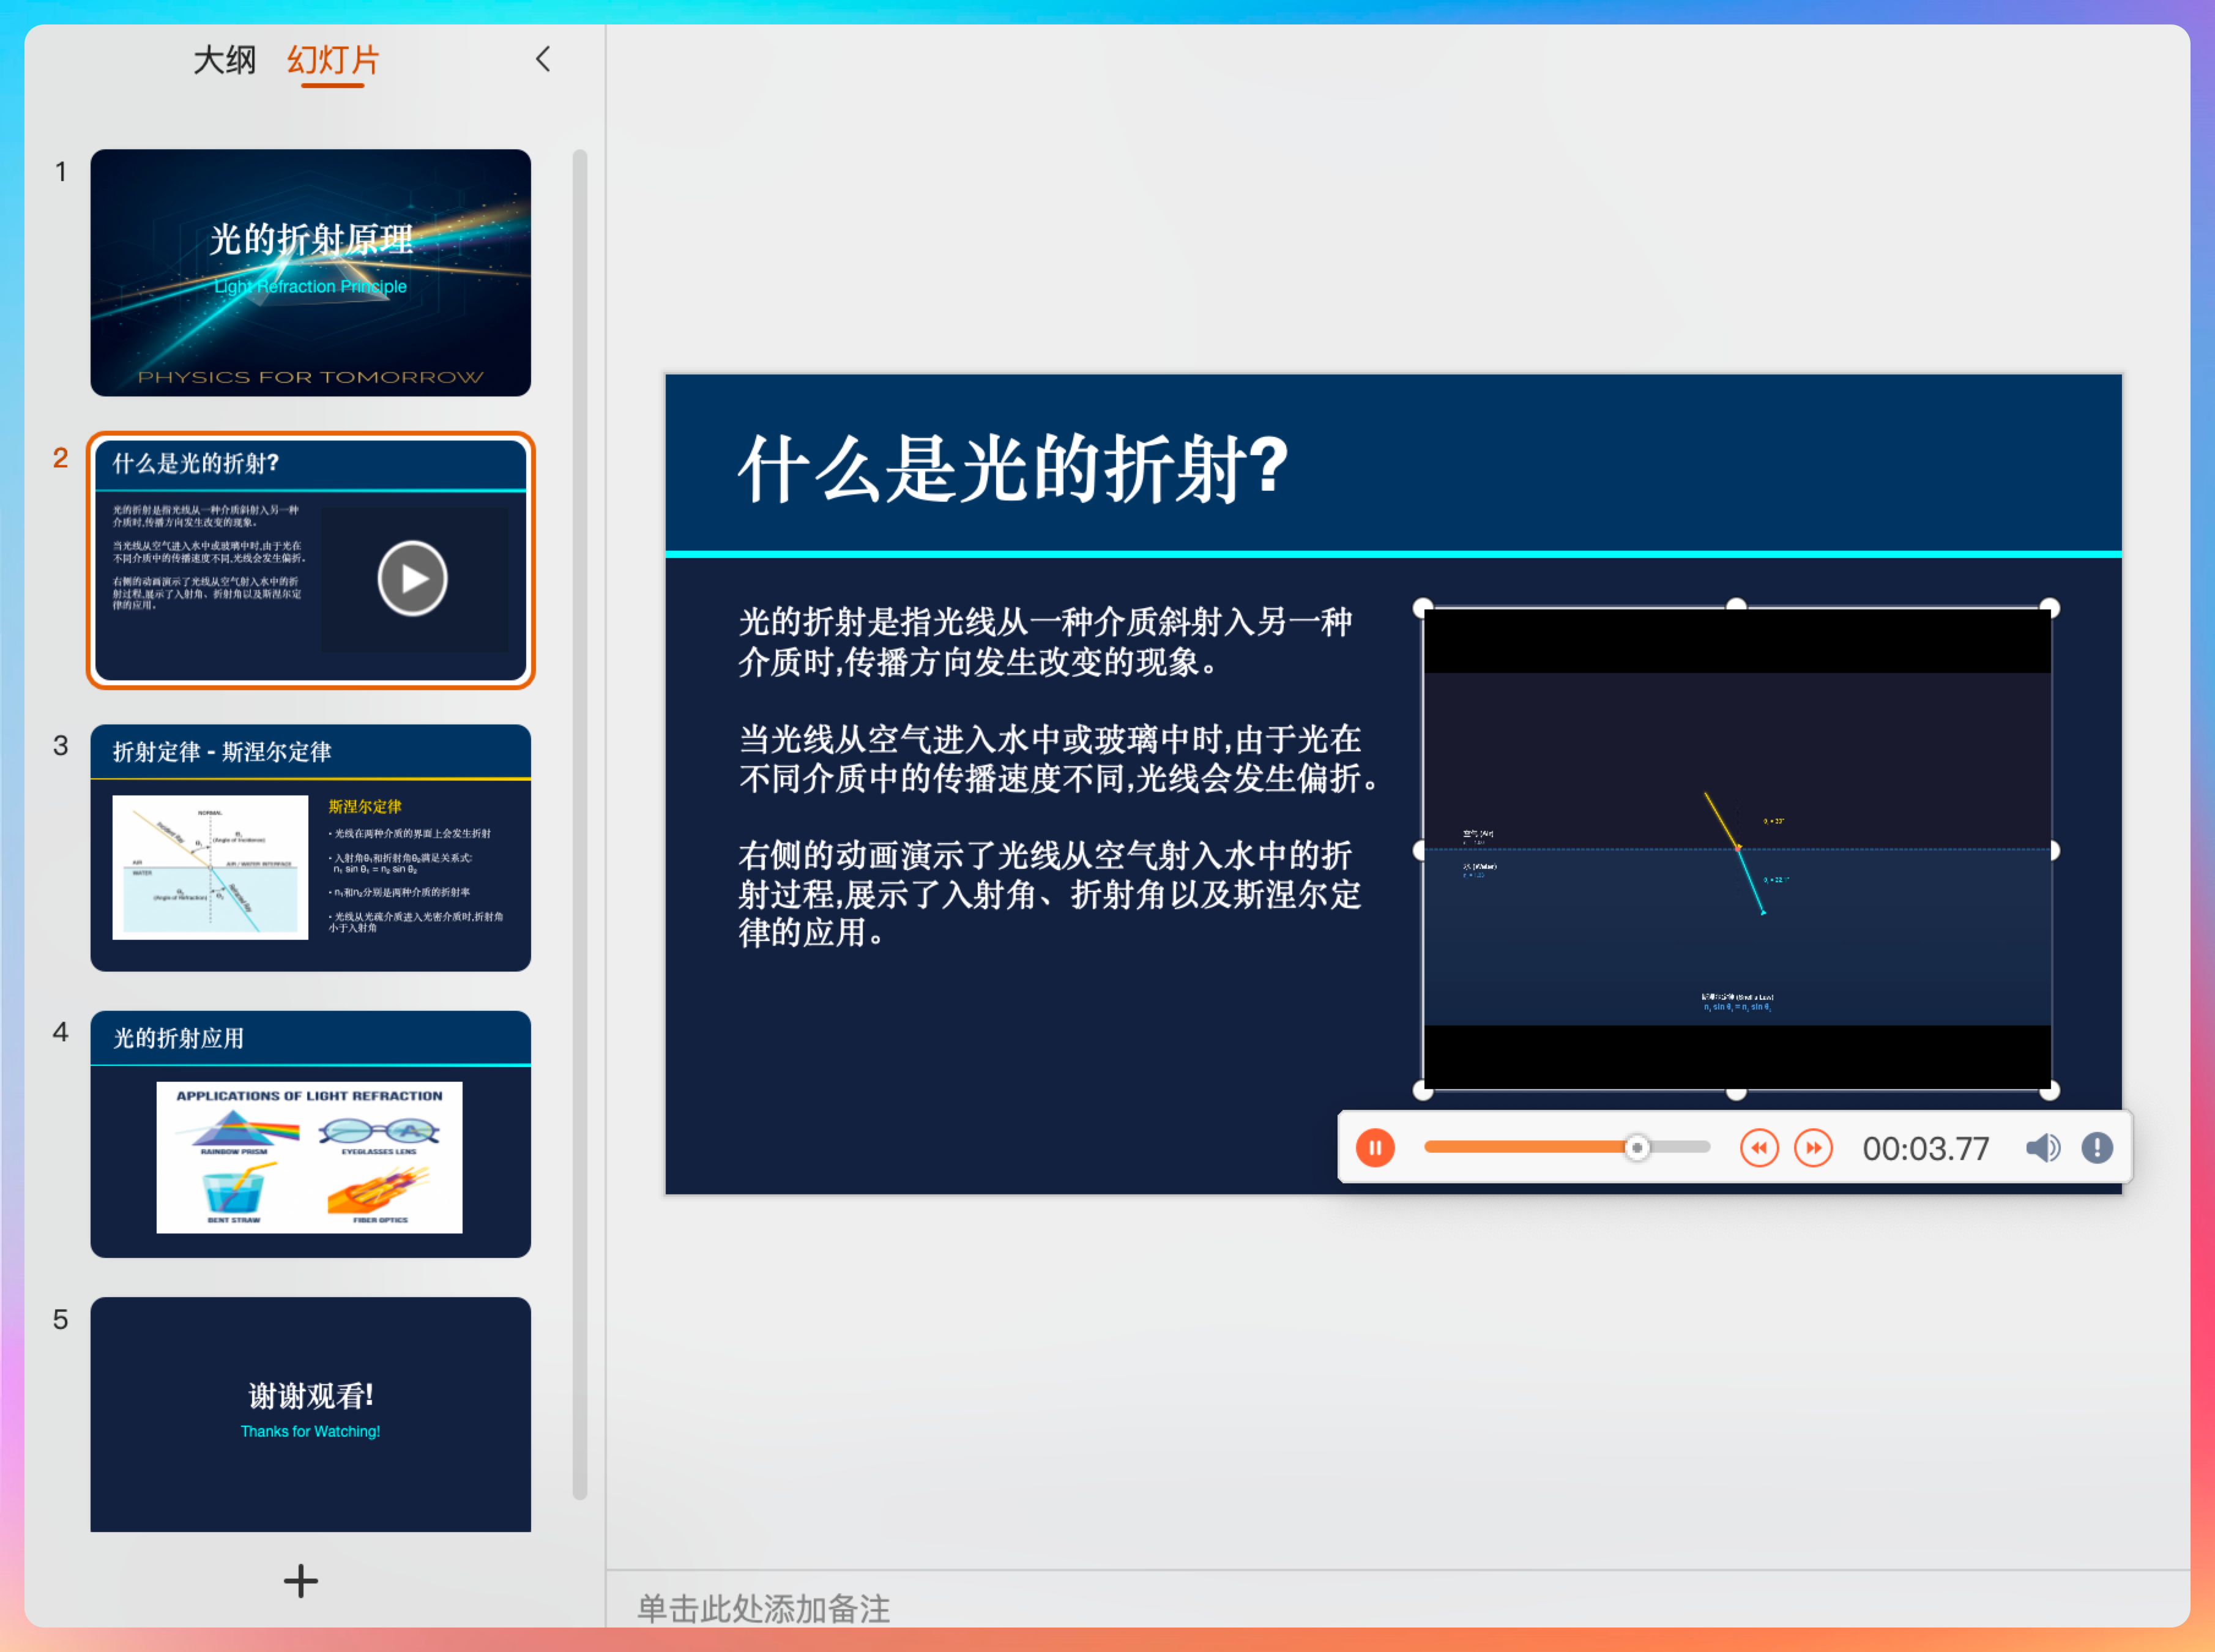This screenshot has width=2215, height=1652.
Task: Open slide 1 光的折射原理 thumbnail
Action: (310, 272)
